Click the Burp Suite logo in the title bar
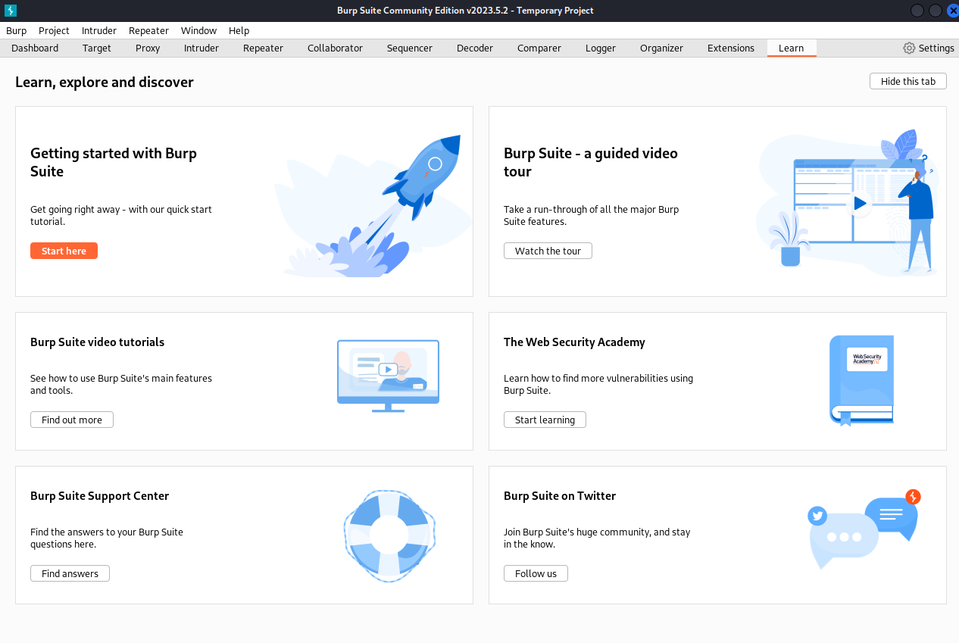The height and width of the screenshot is (643, 959). [11, 10]
